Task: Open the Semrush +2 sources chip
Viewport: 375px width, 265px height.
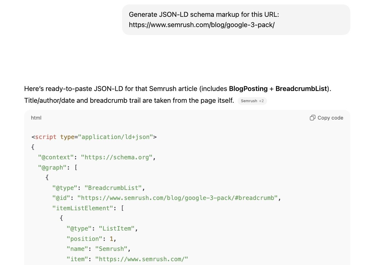Action: point(252,101)
